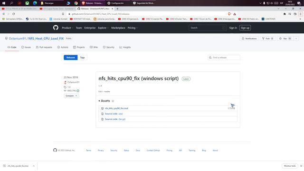Download nfs_hits_cpu90_fix.cmd asset
The height and width of the screenshot is (171, 304).
click(116, 108)
